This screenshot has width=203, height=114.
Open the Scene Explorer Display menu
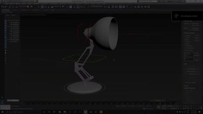click(13, 15)
